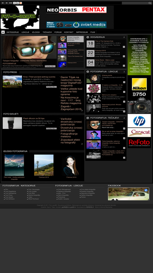This screenshot has width=153, height=273.
Task: Click the ReFoto banner
Action: pyautogui.click(x=139, y=143)
